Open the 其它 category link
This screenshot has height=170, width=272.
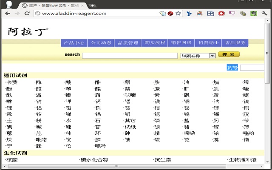[x=130, y=121]
